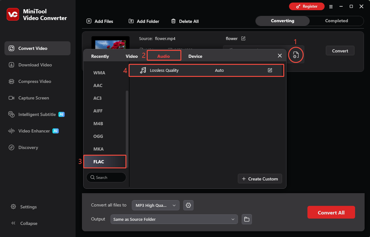Image resolution: width=370 pixels, height=237 pixels.
Task: Open the MP3 High Quality format dropdown
Action: 156,205
